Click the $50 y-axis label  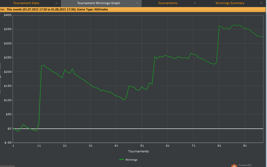pyautogui.click(x=9, y=114)
